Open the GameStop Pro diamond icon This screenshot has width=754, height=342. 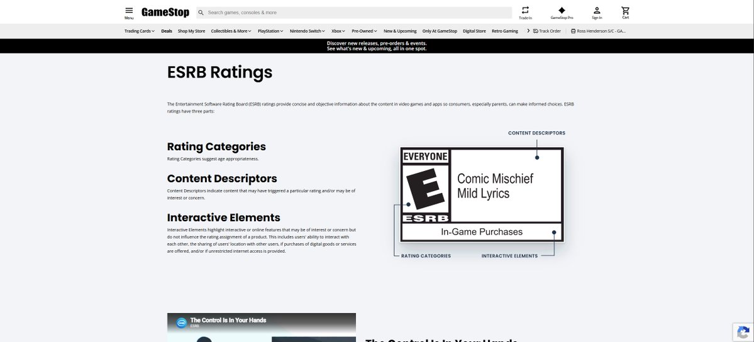[562, 10]
